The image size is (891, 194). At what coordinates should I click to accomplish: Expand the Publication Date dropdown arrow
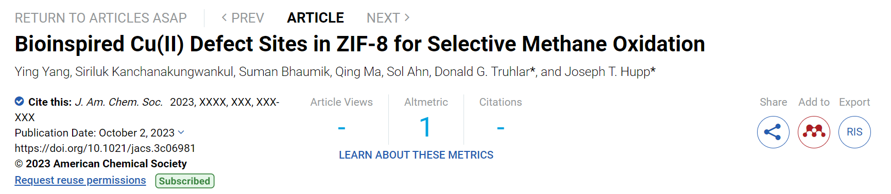[x=181, y=132]
